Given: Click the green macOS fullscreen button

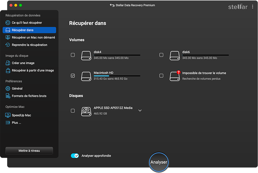Looking at the screenshot, I should tap(20, 5).
